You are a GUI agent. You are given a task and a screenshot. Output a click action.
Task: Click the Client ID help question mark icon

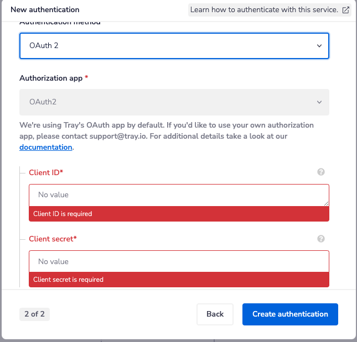coord(320,172)
